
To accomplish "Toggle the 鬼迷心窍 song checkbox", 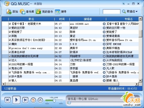I will point(10,68).
